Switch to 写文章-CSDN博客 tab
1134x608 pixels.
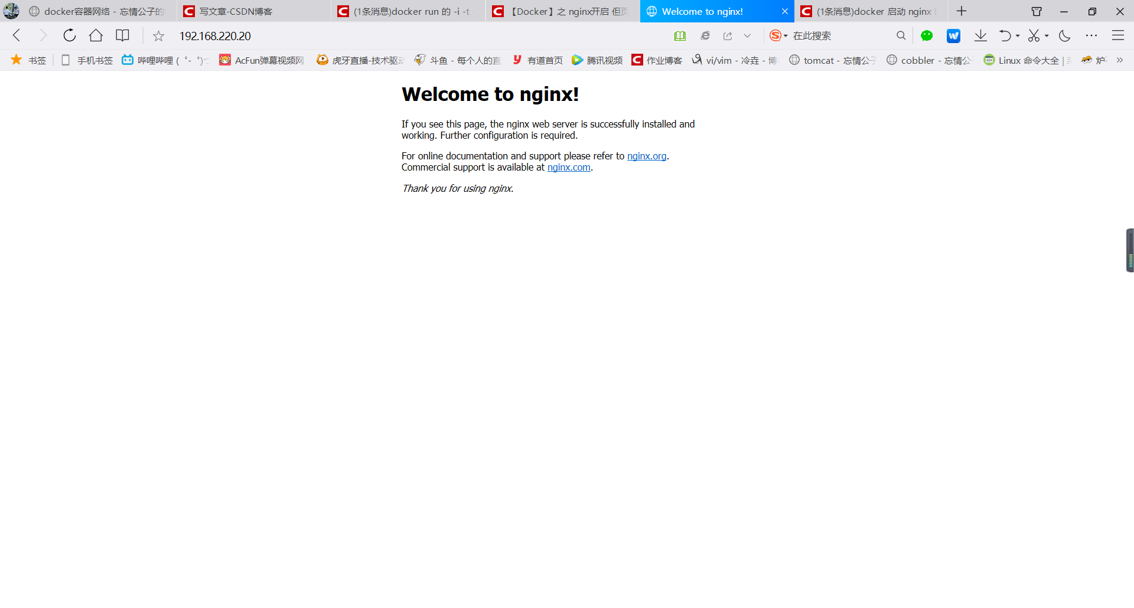[254, 11]
